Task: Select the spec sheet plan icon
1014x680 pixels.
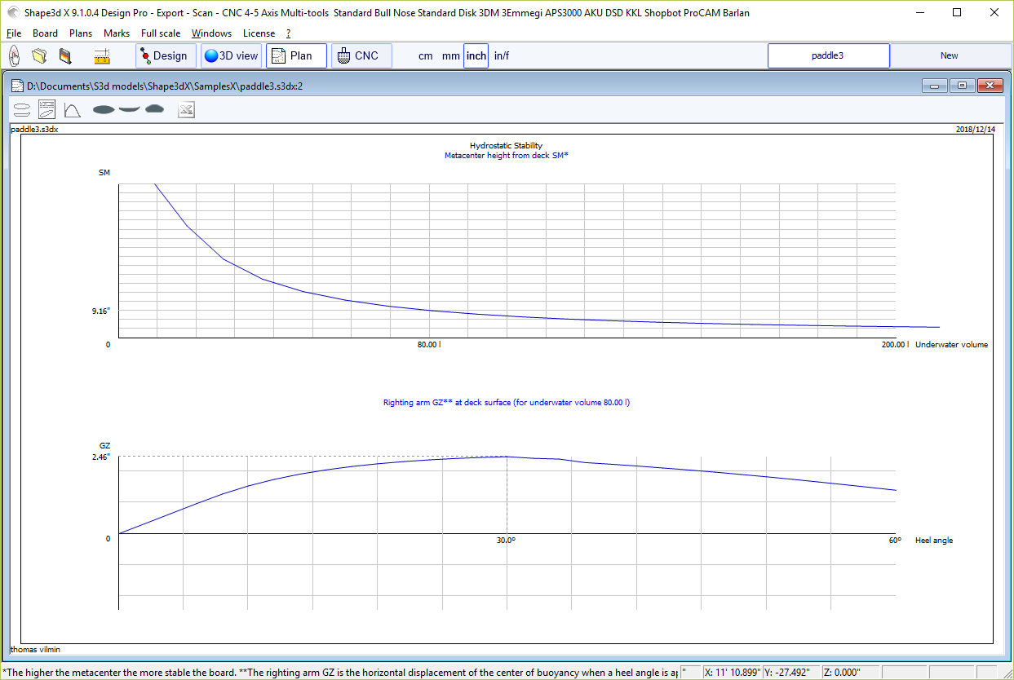Action: tap(47, 109)
